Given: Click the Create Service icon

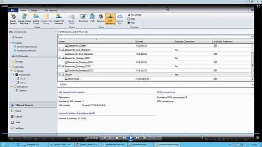Looking at the screenshot, I should pyautogui.click(x=13, y=19).
